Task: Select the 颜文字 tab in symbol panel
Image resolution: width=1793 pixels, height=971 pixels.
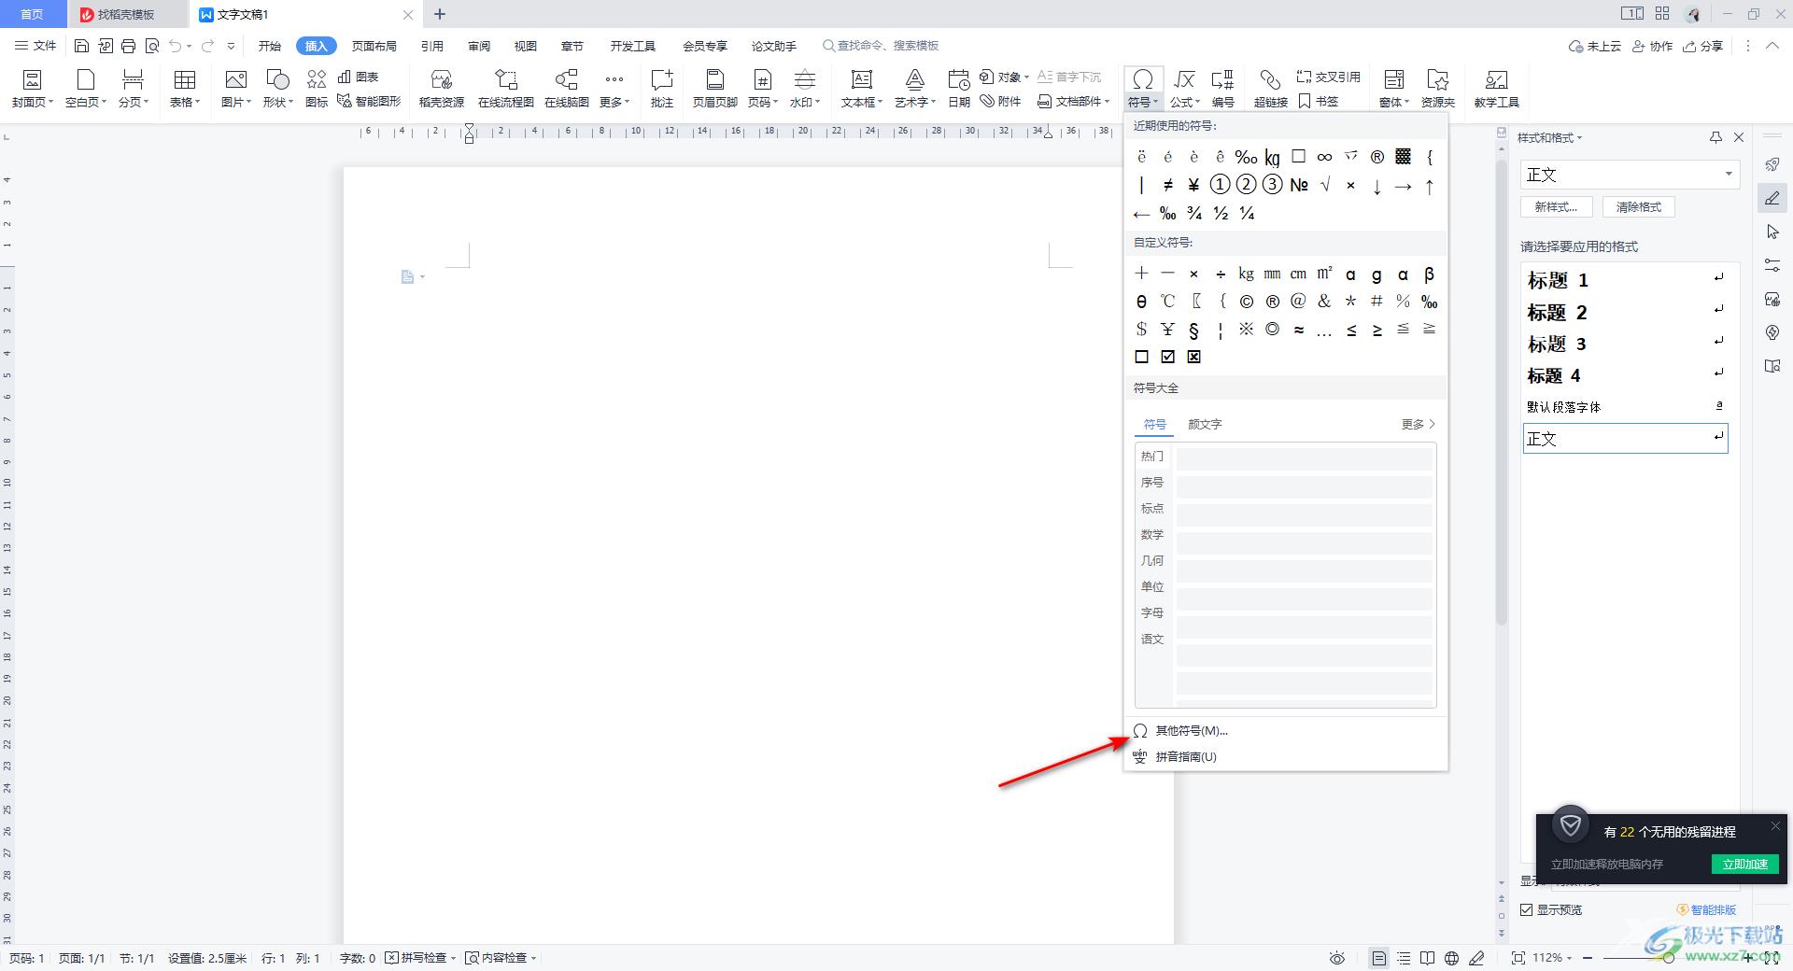Action: (1205, 424)
